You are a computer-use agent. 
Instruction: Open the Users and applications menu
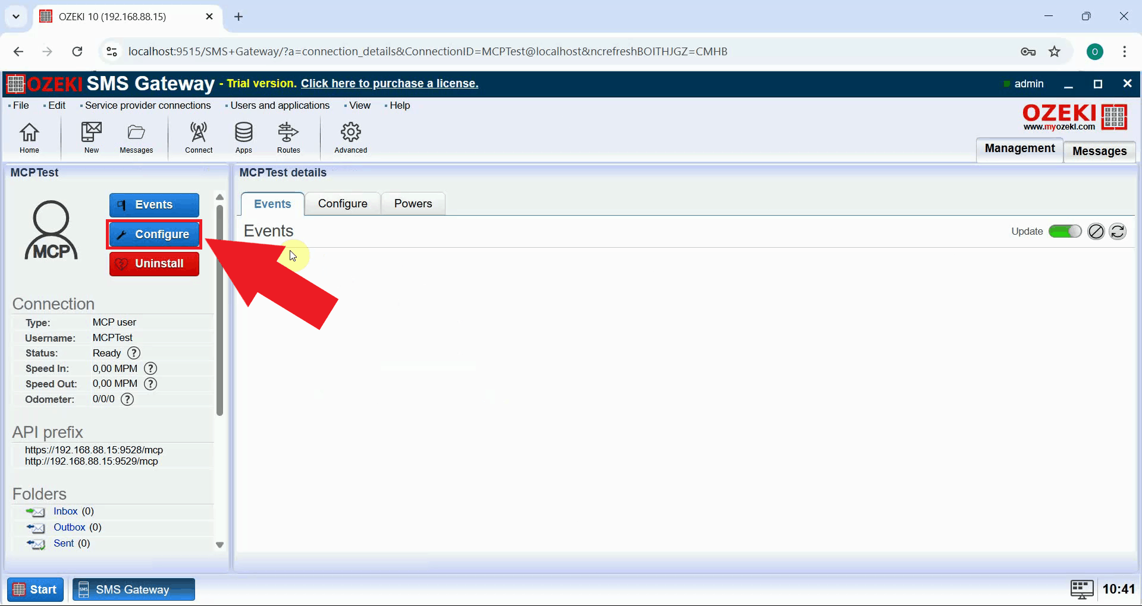[x=280, y=105]
